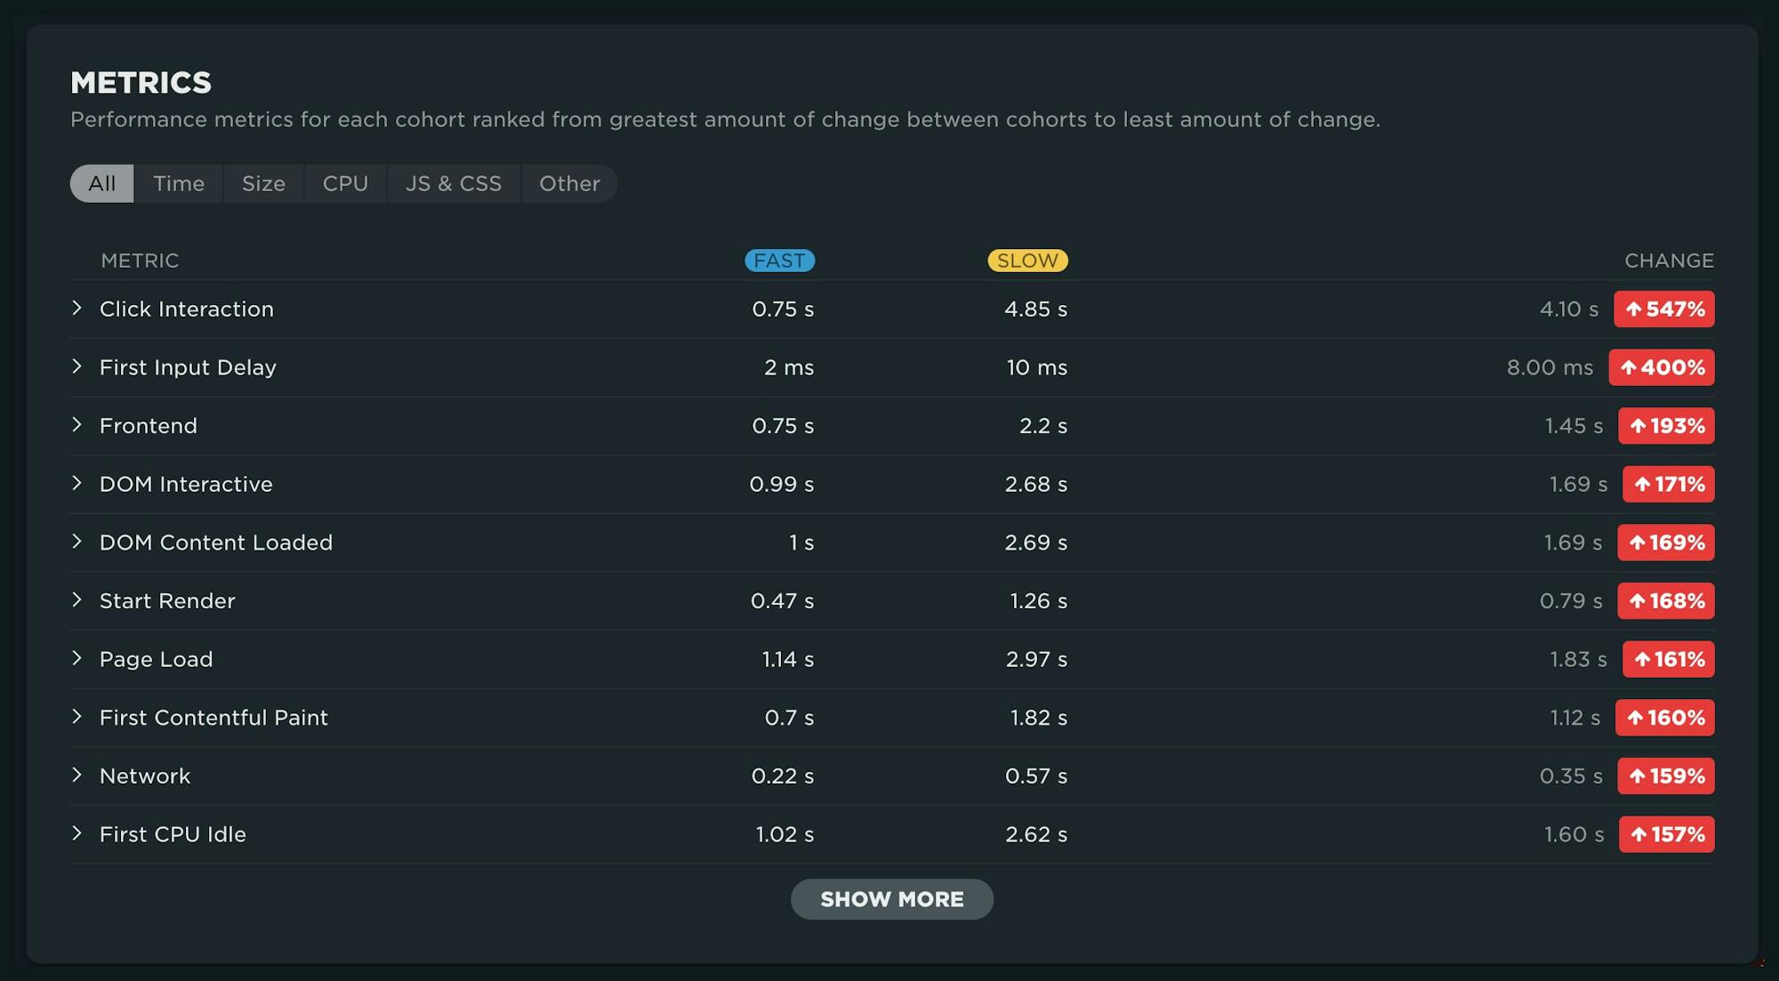Click the CHANGE column header
This screenshot has width=1779, height=981.
(1669, 261)
